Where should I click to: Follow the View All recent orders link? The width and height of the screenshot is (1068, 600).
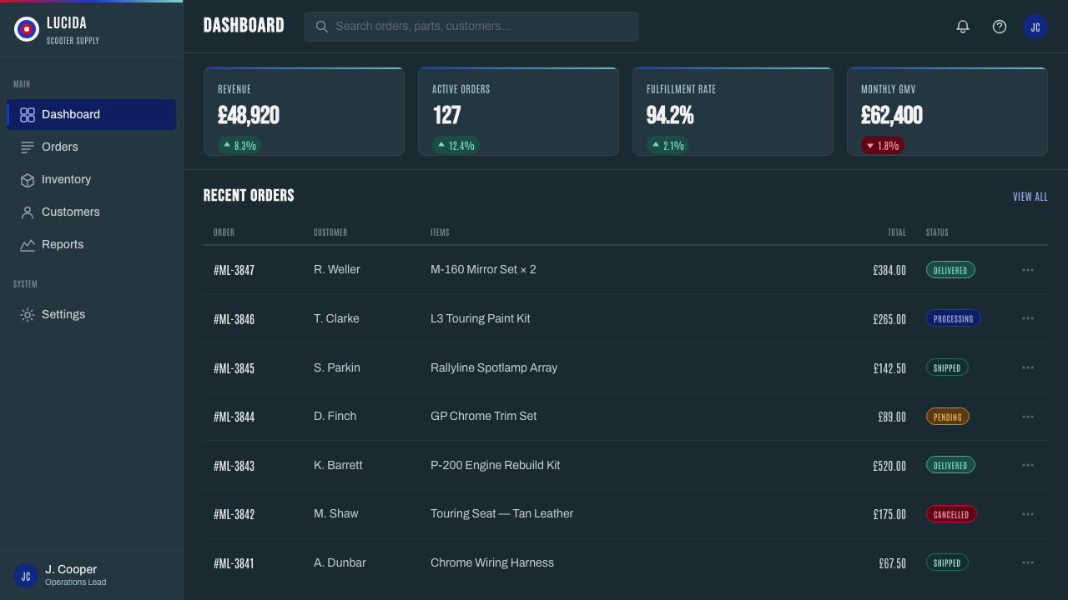tap(1030, 197)
